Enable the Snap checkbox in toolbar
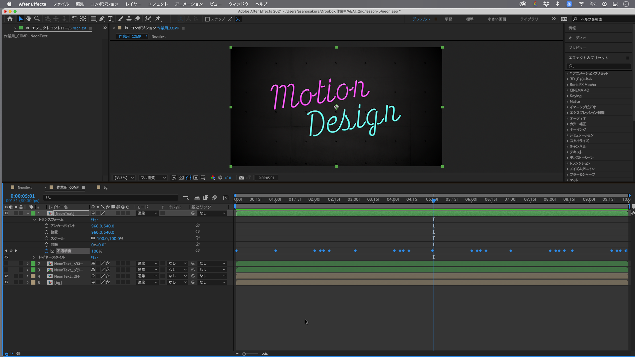 (x=207, y=19)
